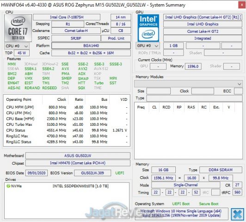Click the GU502LW.309 BIOS version field
Screen dimensions: 246x222
point(92,173)
